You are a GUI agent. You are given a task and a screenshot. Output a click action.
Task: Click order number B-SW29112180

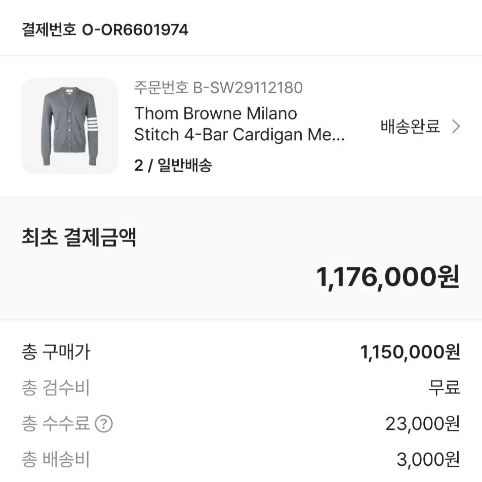pyautogui.click(x=218, y=87)
